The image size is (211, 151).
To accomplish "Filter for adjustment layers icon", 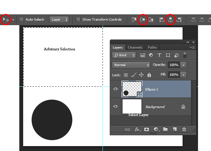I will [x=151, y=55].
